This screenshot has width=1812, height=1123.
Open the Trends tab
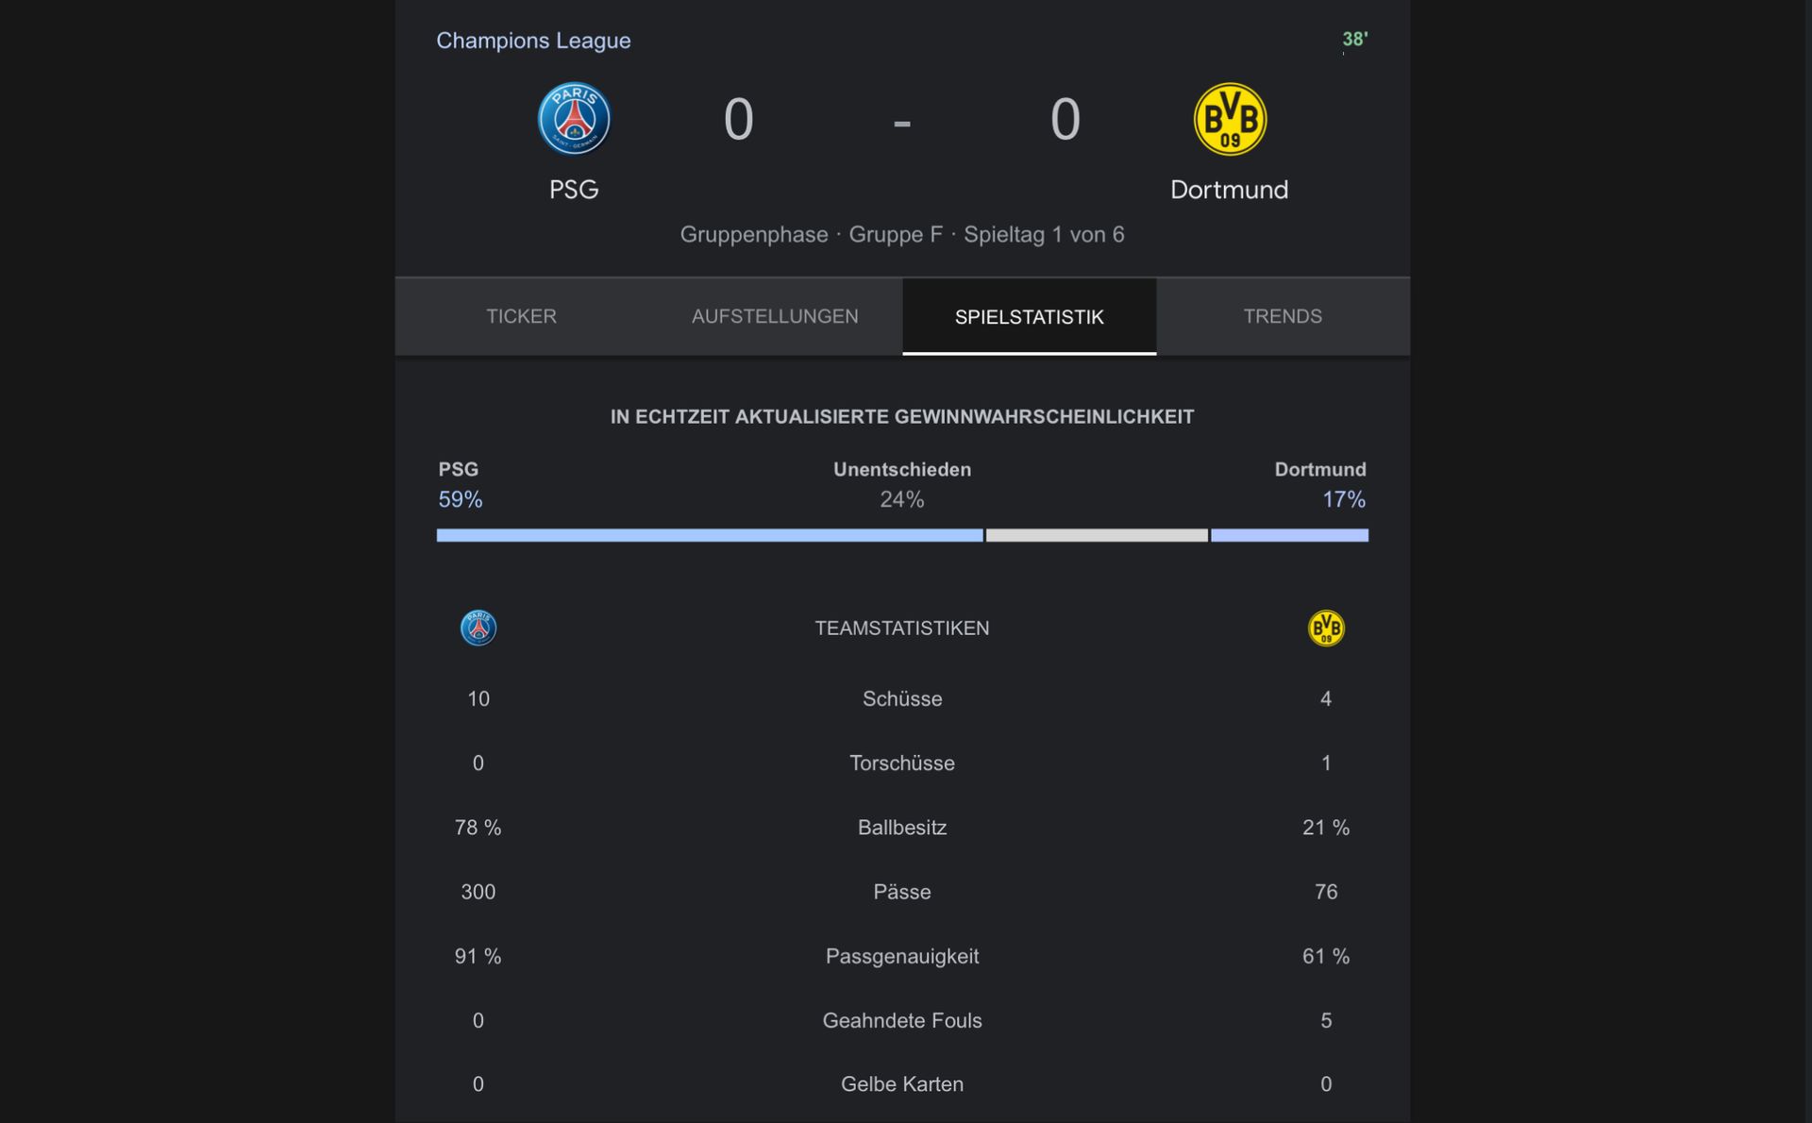coord(1282,316)
